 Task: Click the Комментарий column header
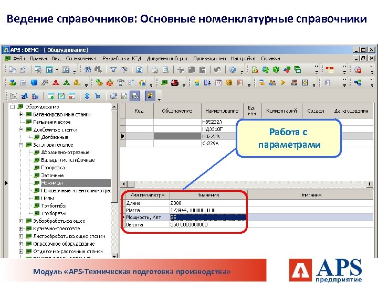281,111
